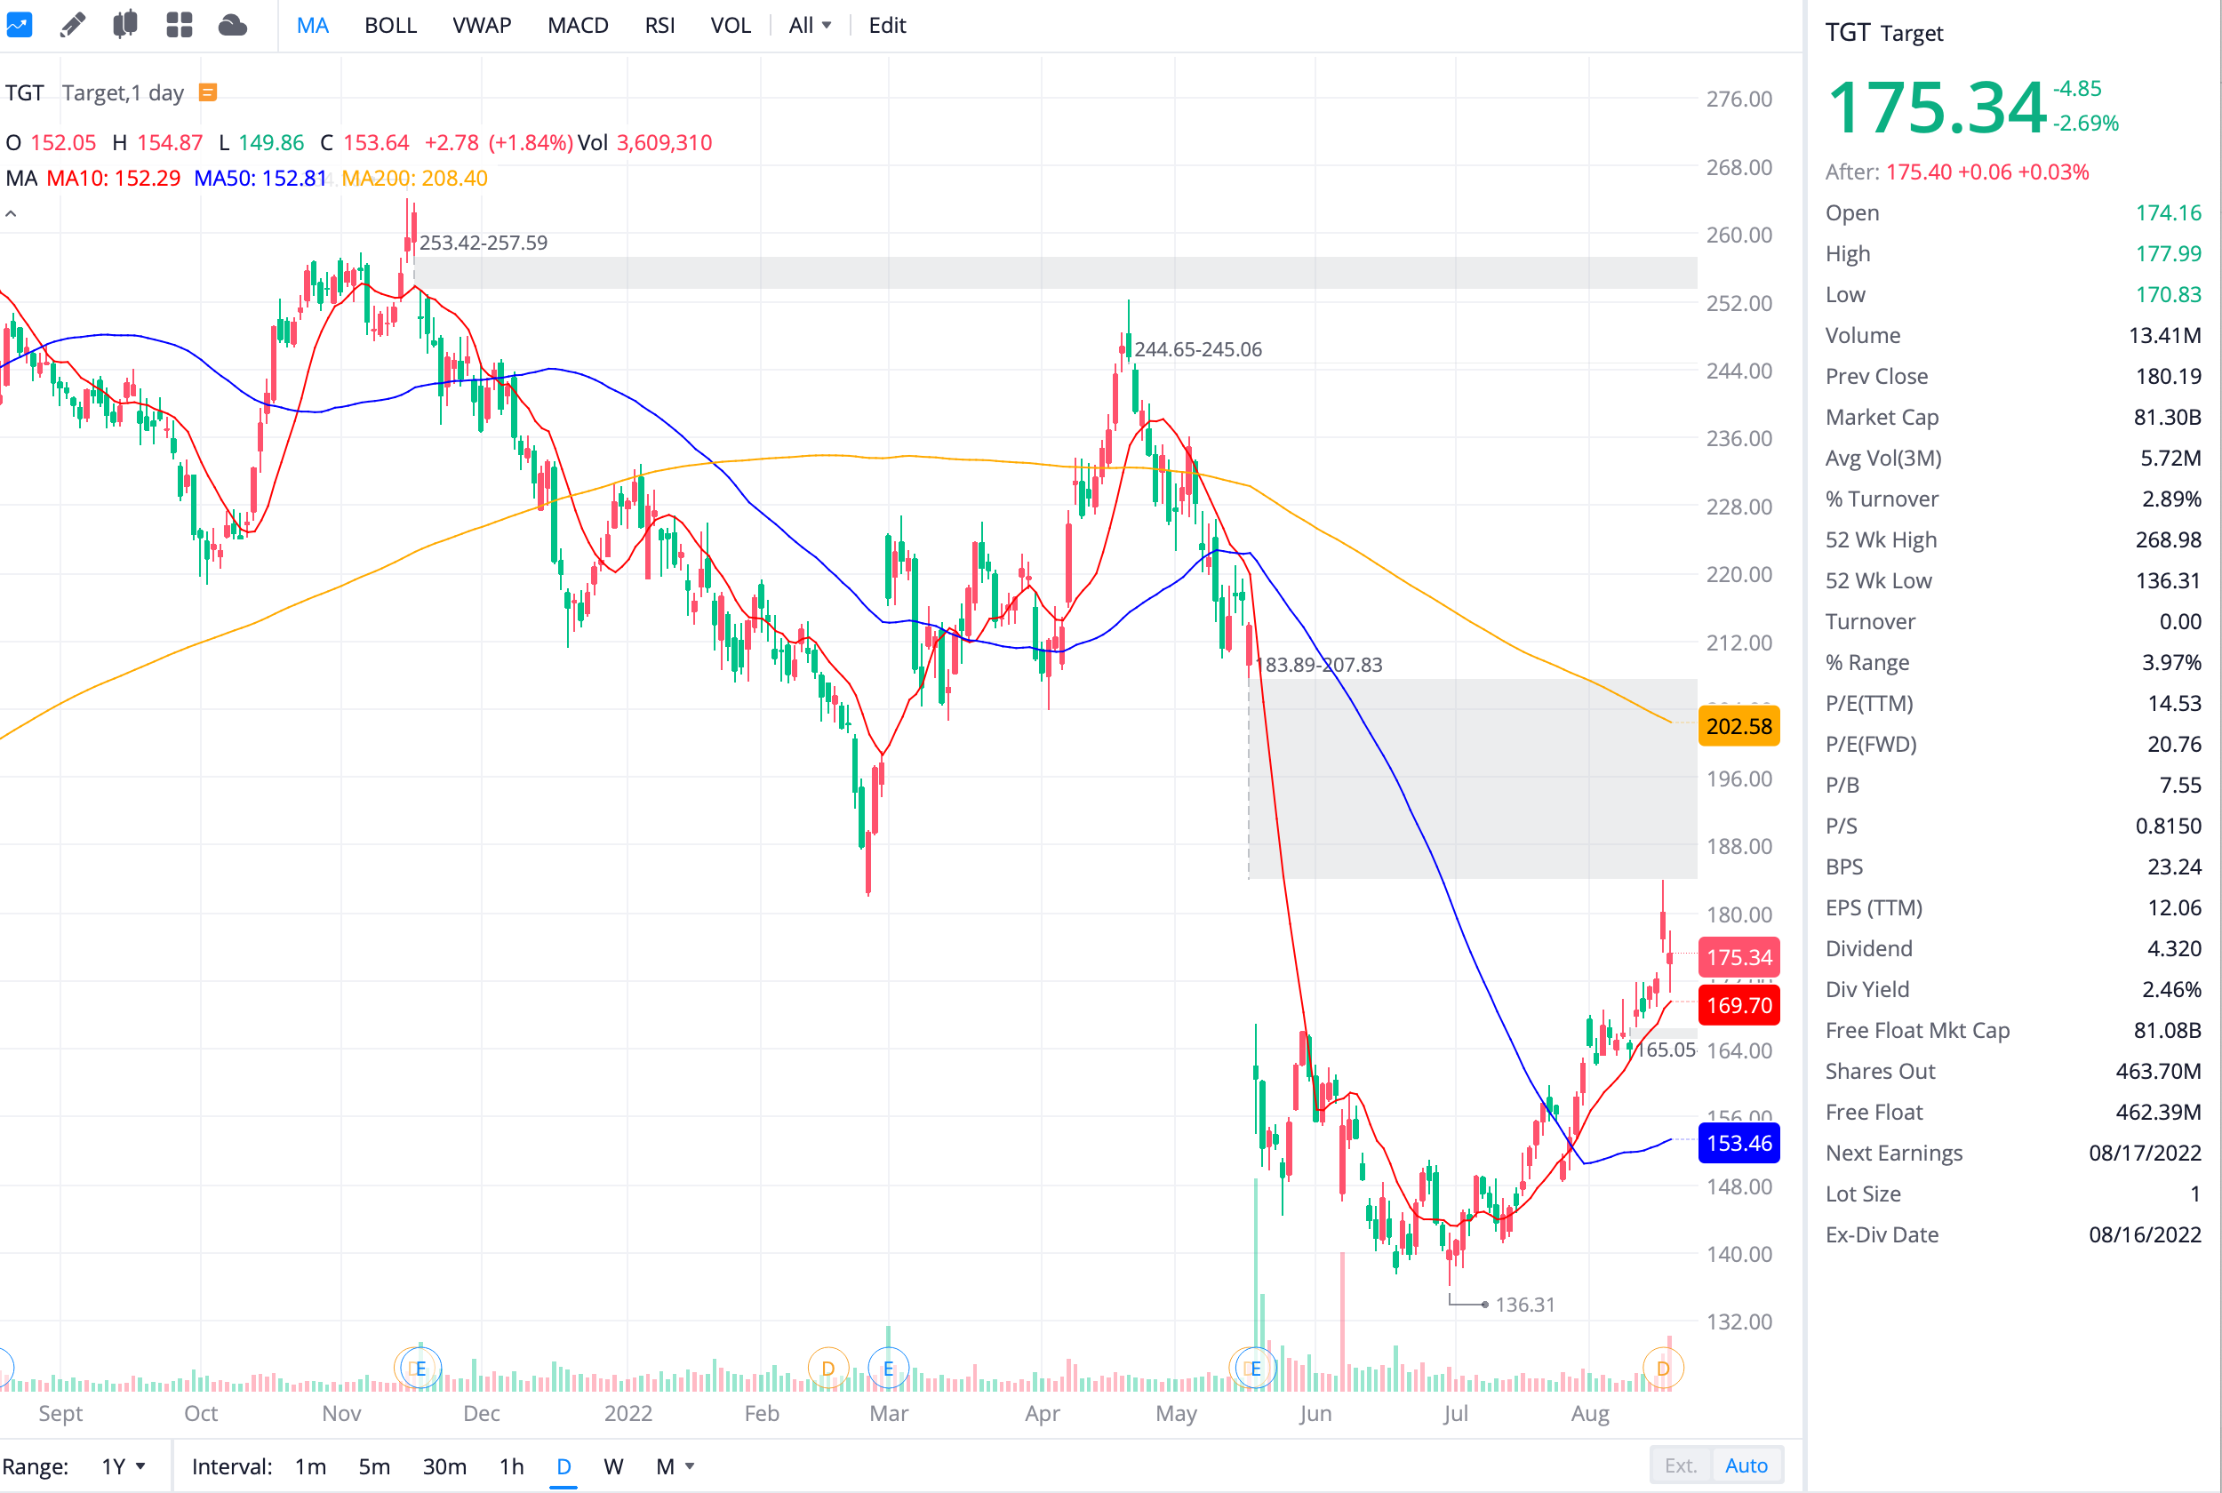Enable the MACD indicator
The height and width of the screenshot is (1493, 2222).
[x=577, y=25]
